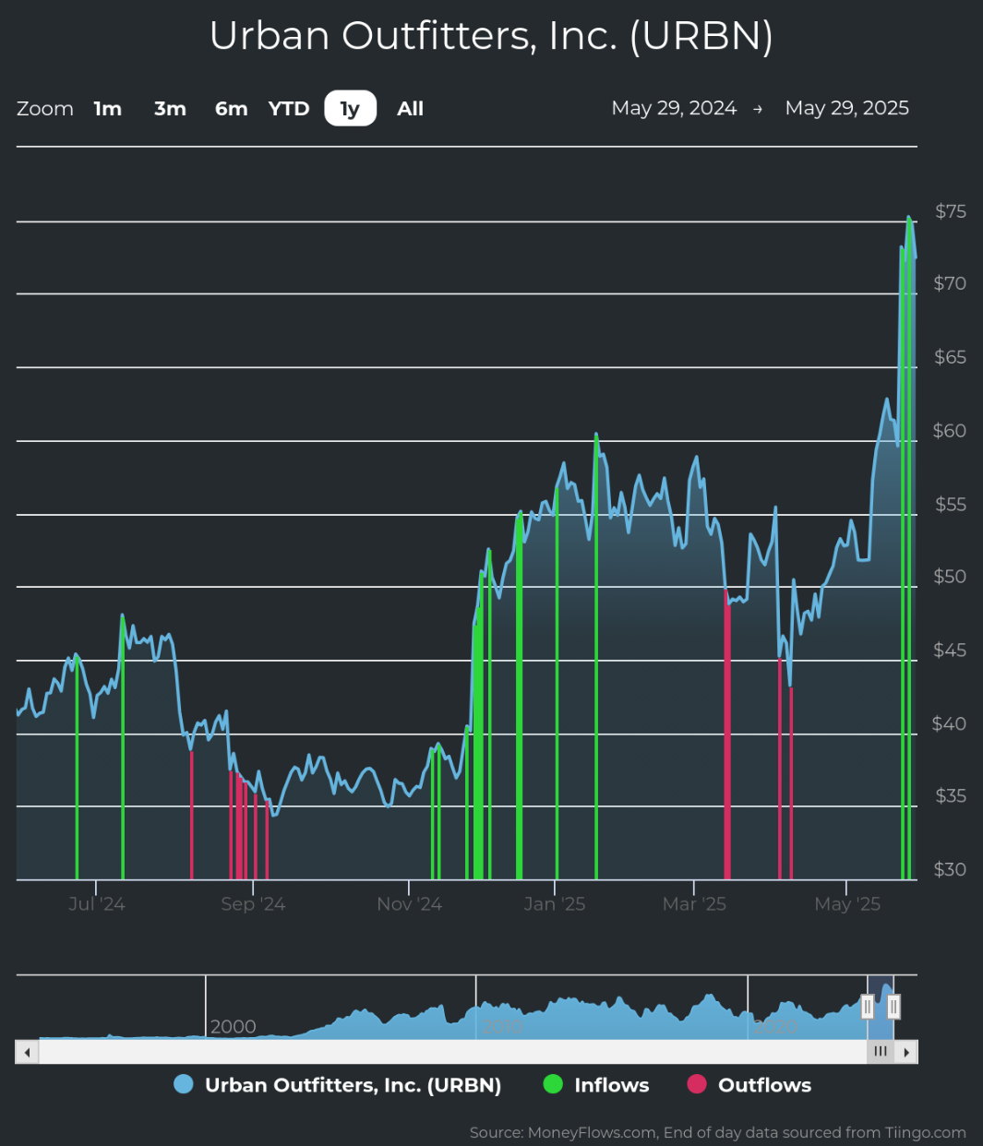983x1146 pixels.
Task: Choose the YTD zoom option
Action: point(289,109)
